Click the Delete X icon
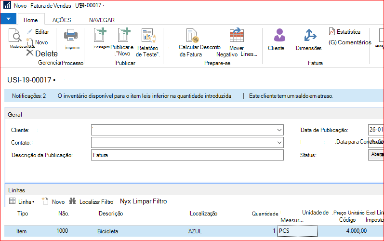The width and height of the screenshot is (384, 241). [x=30, y=53]
